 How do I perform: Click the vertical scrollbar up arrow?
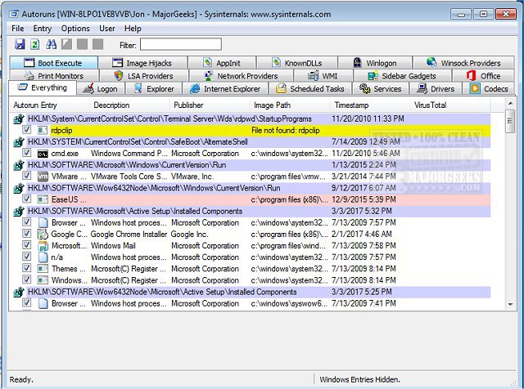click(x=510, y=105)
